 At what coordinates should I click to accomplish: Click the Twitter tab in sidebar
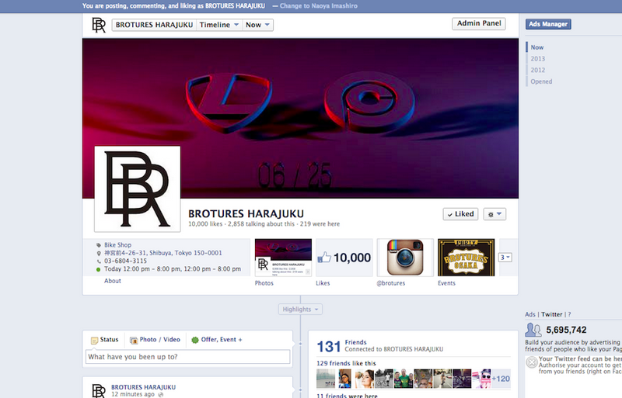(x=552, y=314)
